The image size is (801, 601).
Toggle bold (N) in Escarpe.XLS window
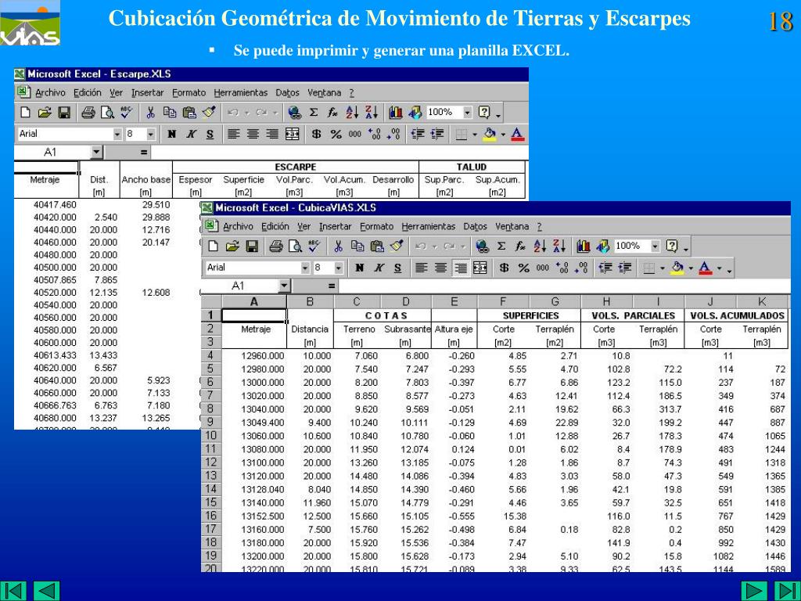point(171,134)
